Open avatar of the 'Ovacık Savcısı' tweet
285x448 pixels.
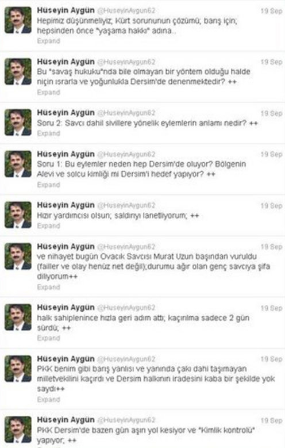(x=18, y=256)
